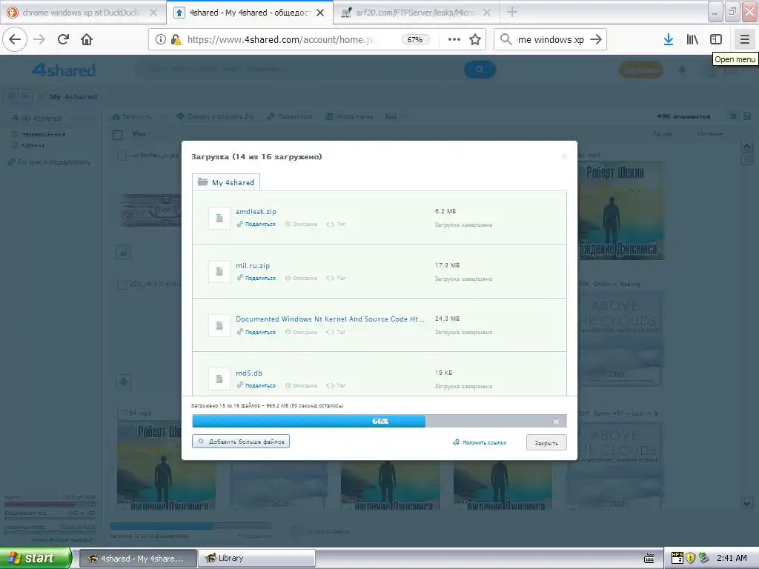The width and height of the screenshot is (759, 569).
Task: Click file list scroll-down arrow
Action: pyautogui.click(x=746, y=504)
